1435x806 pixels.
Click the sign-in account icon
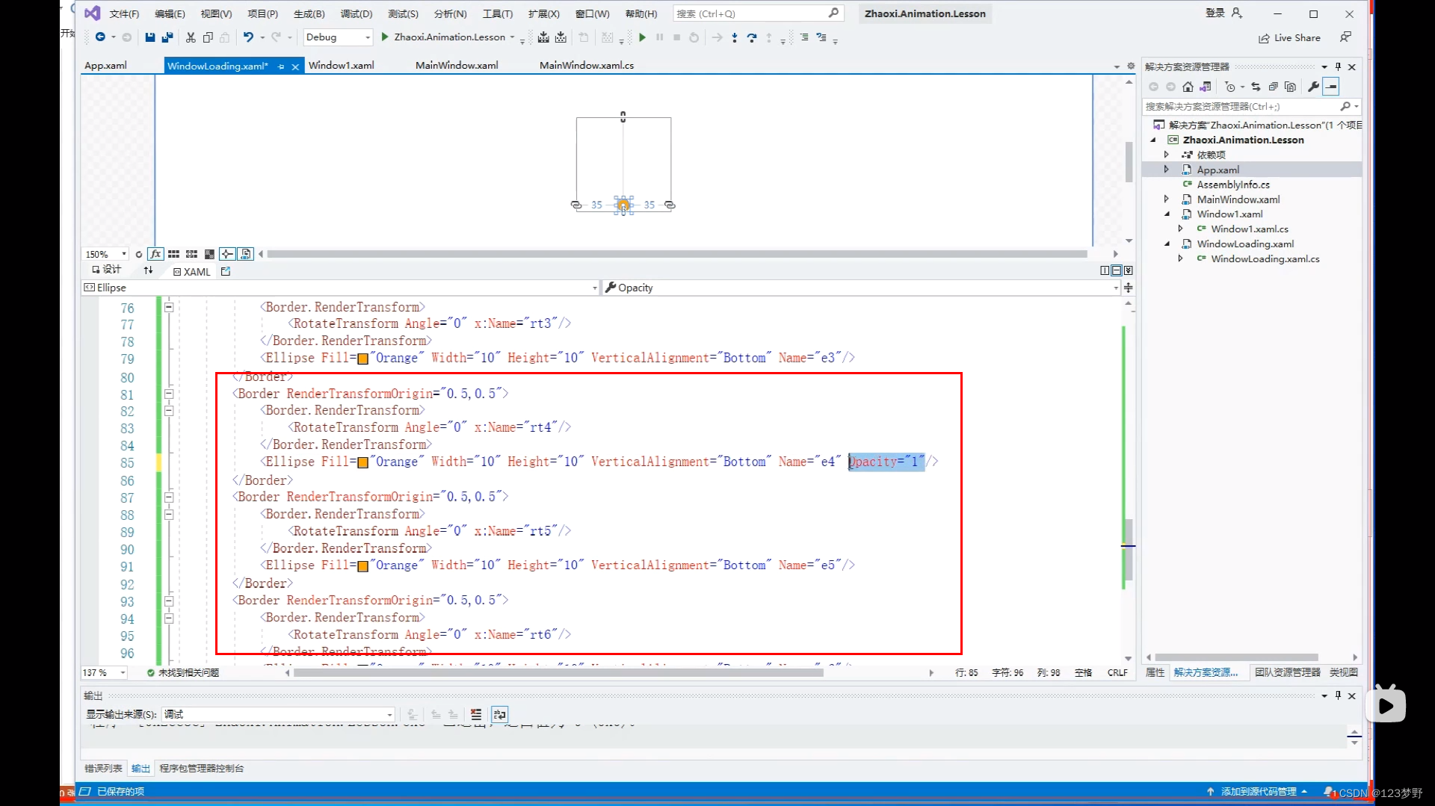point(1237,13)
